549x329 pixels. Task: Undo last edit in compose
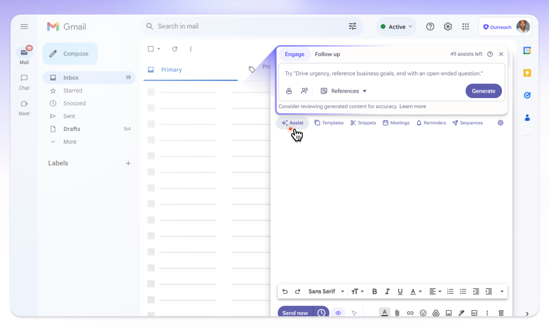tap(285, 291)
